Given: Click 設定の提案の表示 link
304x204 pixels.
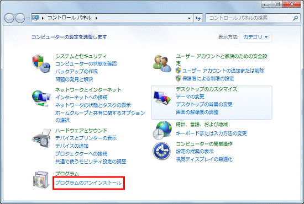Looking at the screenshot, I should coord(195,152).
